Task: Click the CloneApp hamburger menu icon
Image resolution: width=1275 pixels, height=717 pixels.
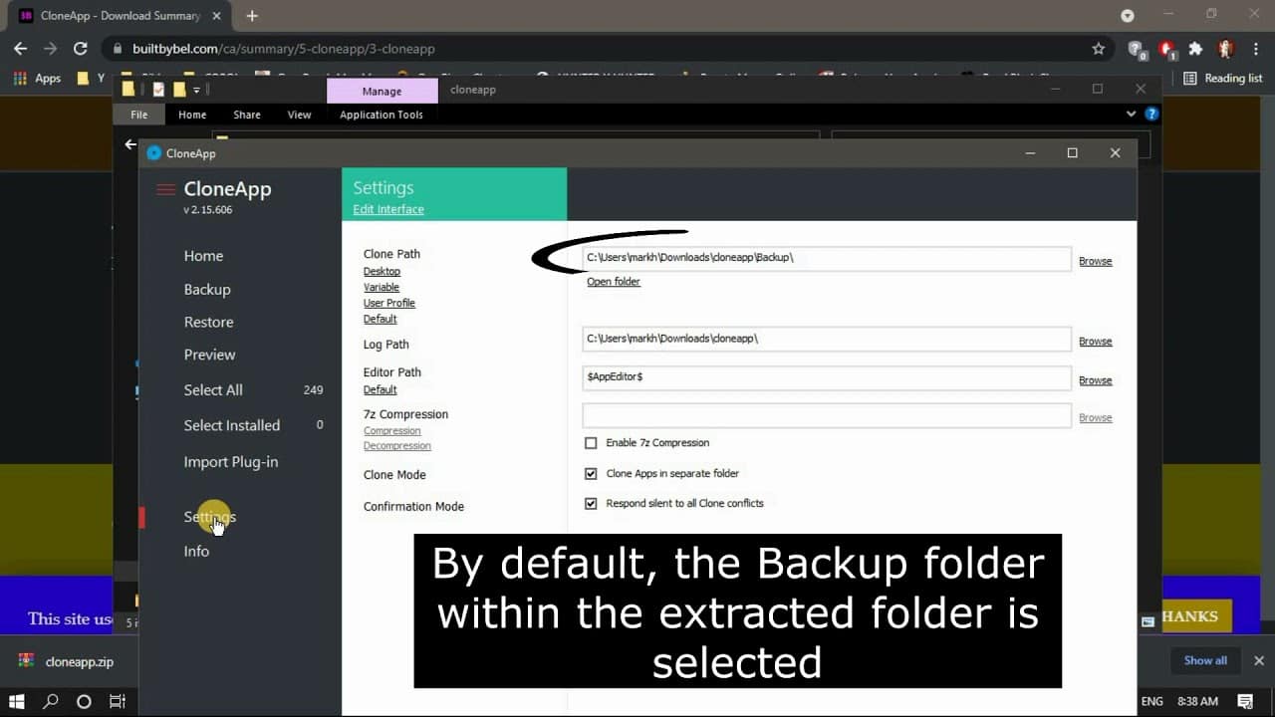Action: [165, 190]
